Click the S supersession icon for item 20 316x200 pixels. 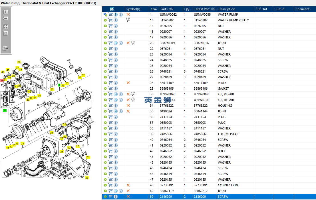116,43
